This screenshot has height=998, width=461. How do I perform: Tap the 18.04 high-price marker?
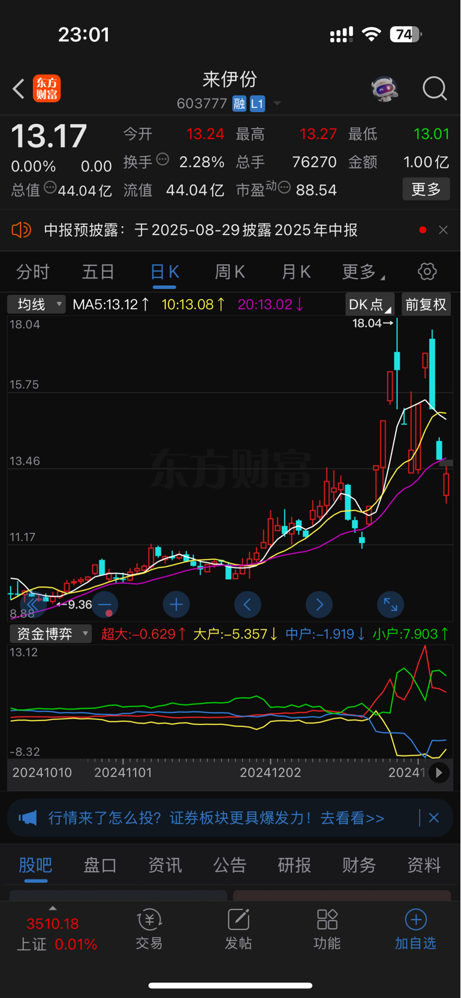pyautogui.click(x=373, y=323)
